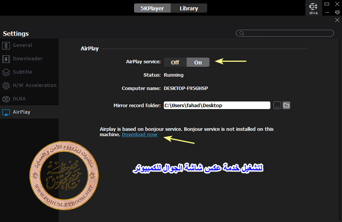Click the AirPlay sidebar icon

pos(6,112)
